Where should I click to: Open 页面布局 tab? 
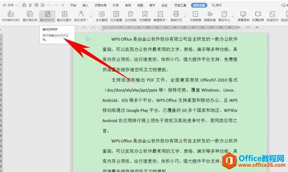coord(101,5)
